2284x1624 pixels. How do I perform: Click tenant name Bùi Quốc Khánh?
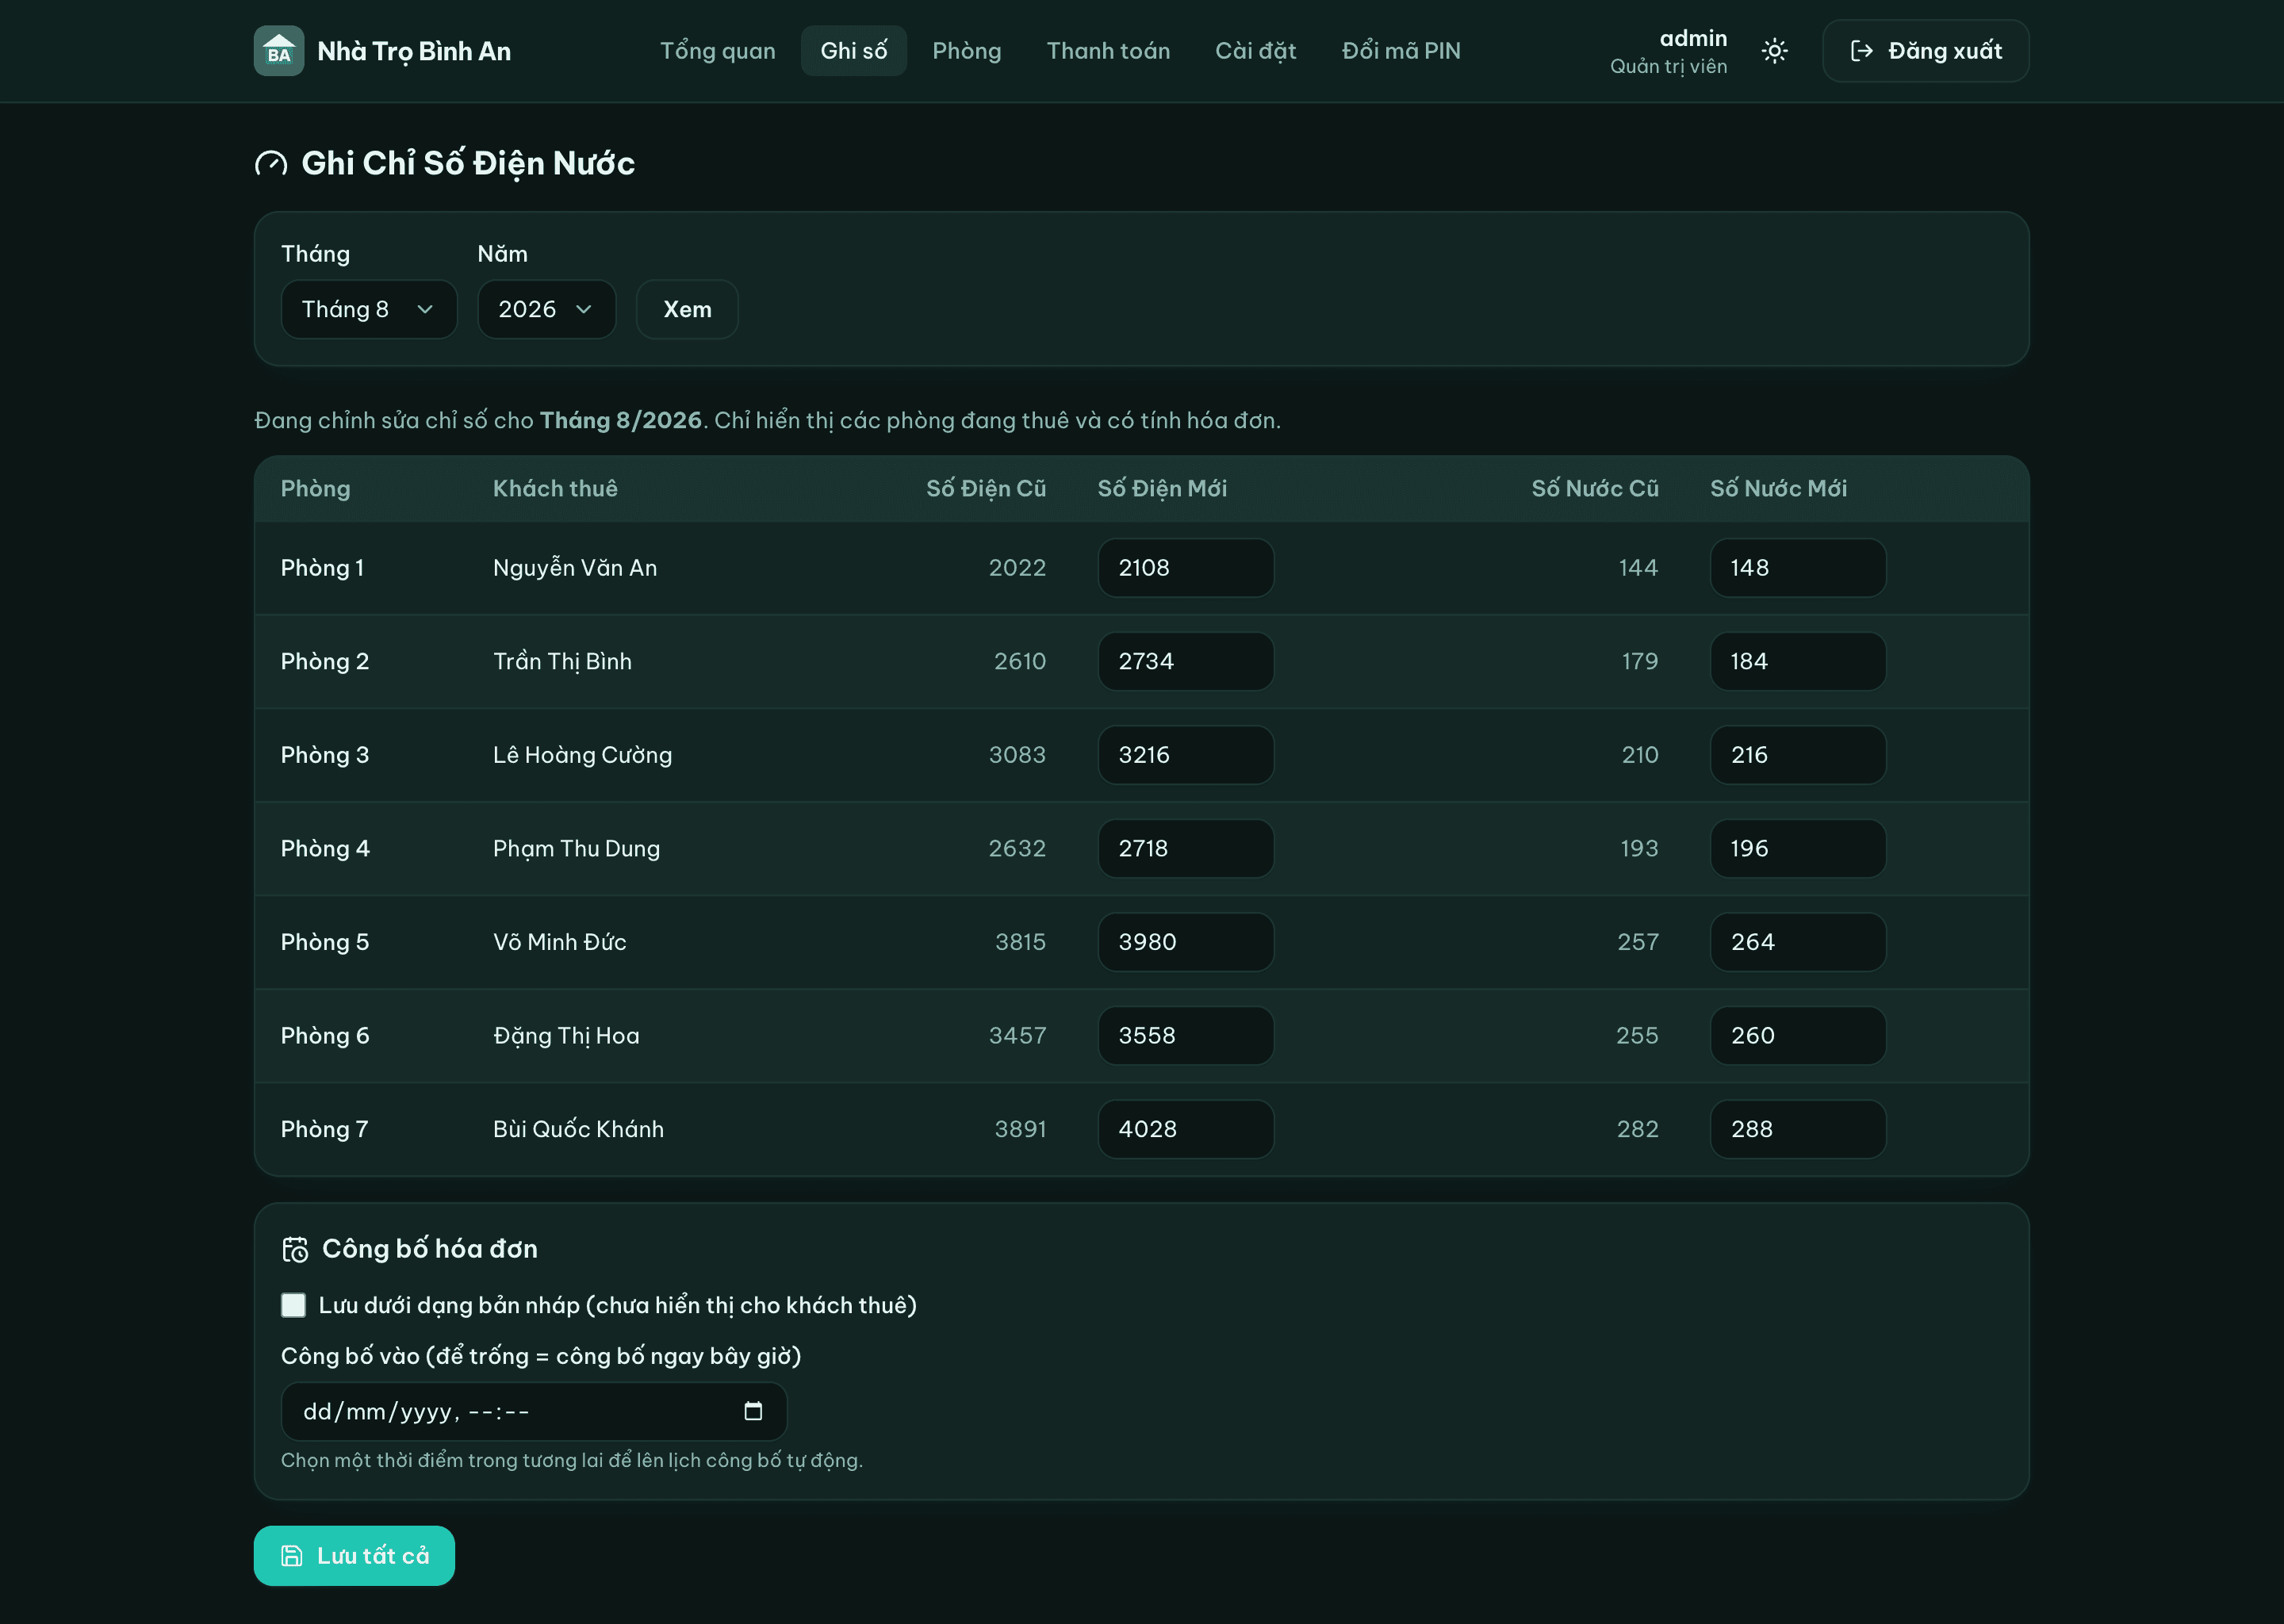tap(578, 1129)
